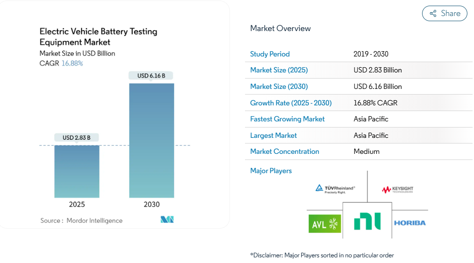Click the USD 6.16 B bar label
This screenshot has width=474, height=263.
[152, 75]
